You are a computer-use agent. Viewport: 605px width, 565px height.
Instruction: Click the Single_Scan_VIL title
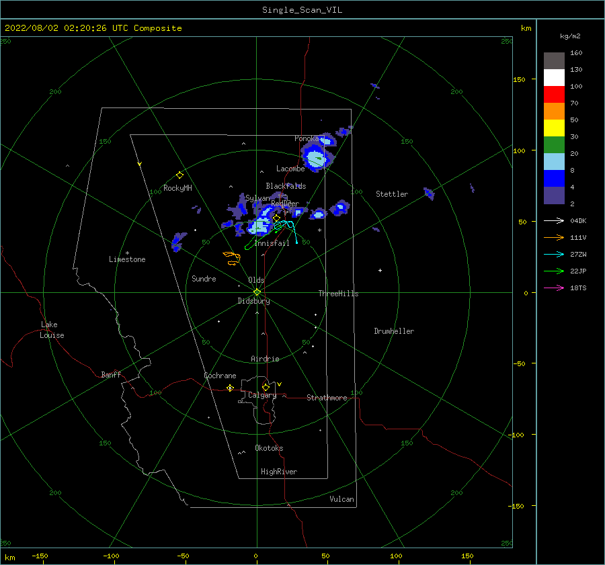point(302,10)
